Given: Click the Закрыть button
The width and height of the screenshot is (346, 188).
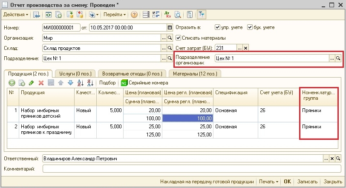Looking at the screenshot, I should tap(332, 182).
